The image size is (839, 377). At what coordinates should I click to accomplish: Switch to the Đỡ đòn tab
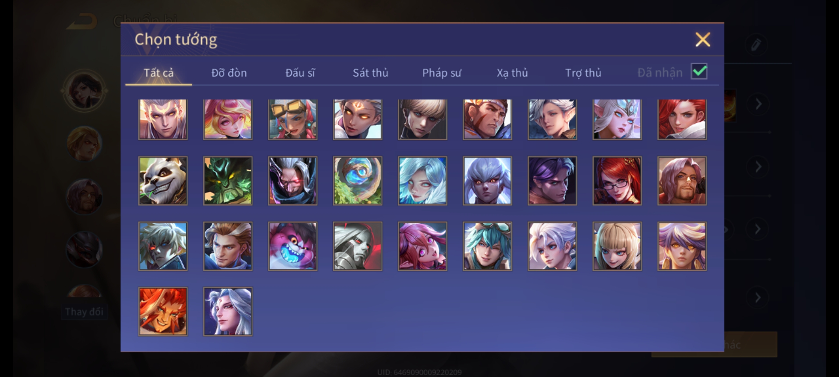[x=229, y=73]
